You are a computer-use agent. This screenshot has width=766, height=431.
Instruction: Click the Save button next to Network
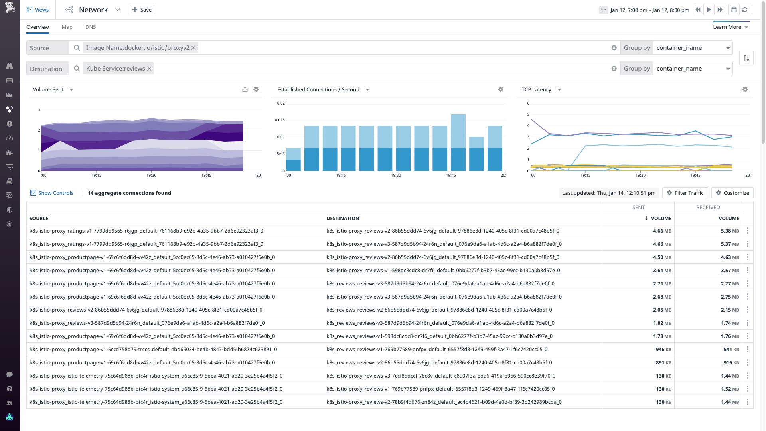[142, 9]
